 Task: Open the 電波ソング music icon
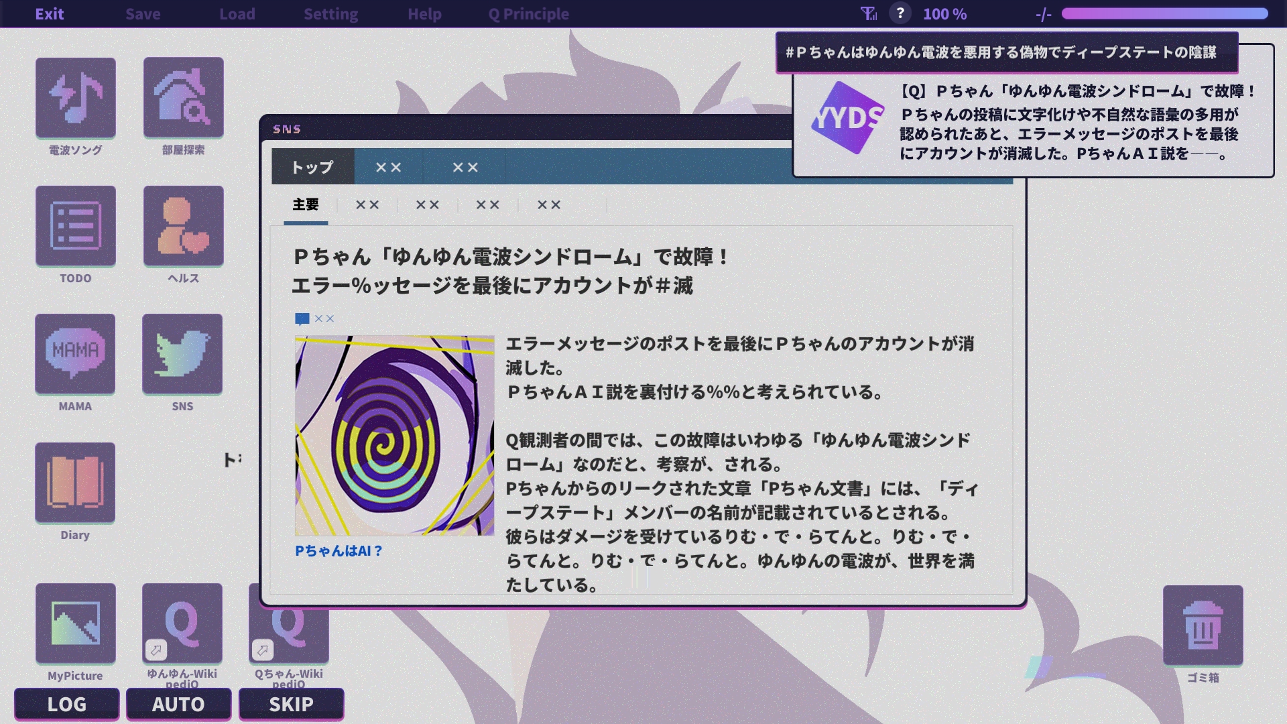coord(75,98)
